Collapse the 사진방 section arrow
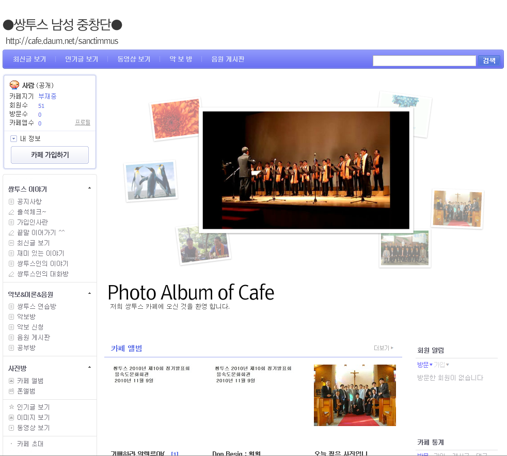 [x=89, y=367]
